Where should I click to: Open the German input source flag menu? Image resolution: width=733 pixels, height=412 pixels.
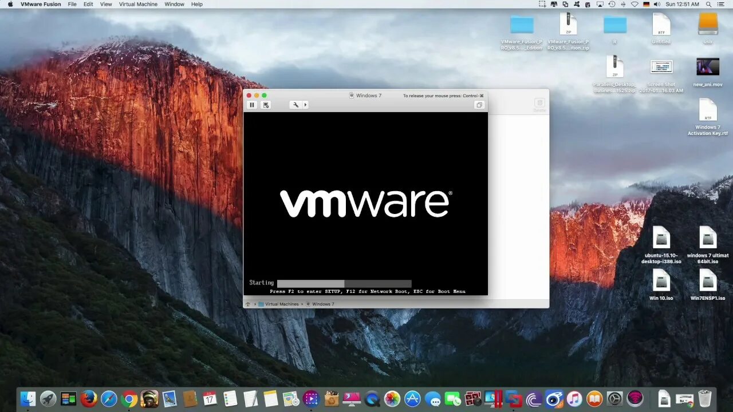[646, 4]
